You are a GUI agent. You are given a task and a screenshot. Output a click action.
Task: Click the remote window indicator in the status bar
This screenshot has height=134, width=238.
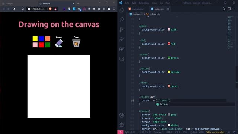point(120,132)
